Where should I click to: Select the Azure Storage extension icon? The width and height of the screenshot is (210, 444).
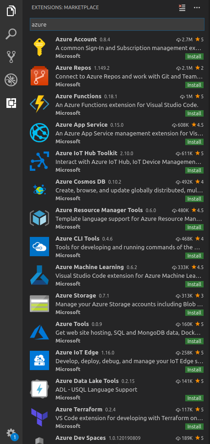[x=39, y=303]
